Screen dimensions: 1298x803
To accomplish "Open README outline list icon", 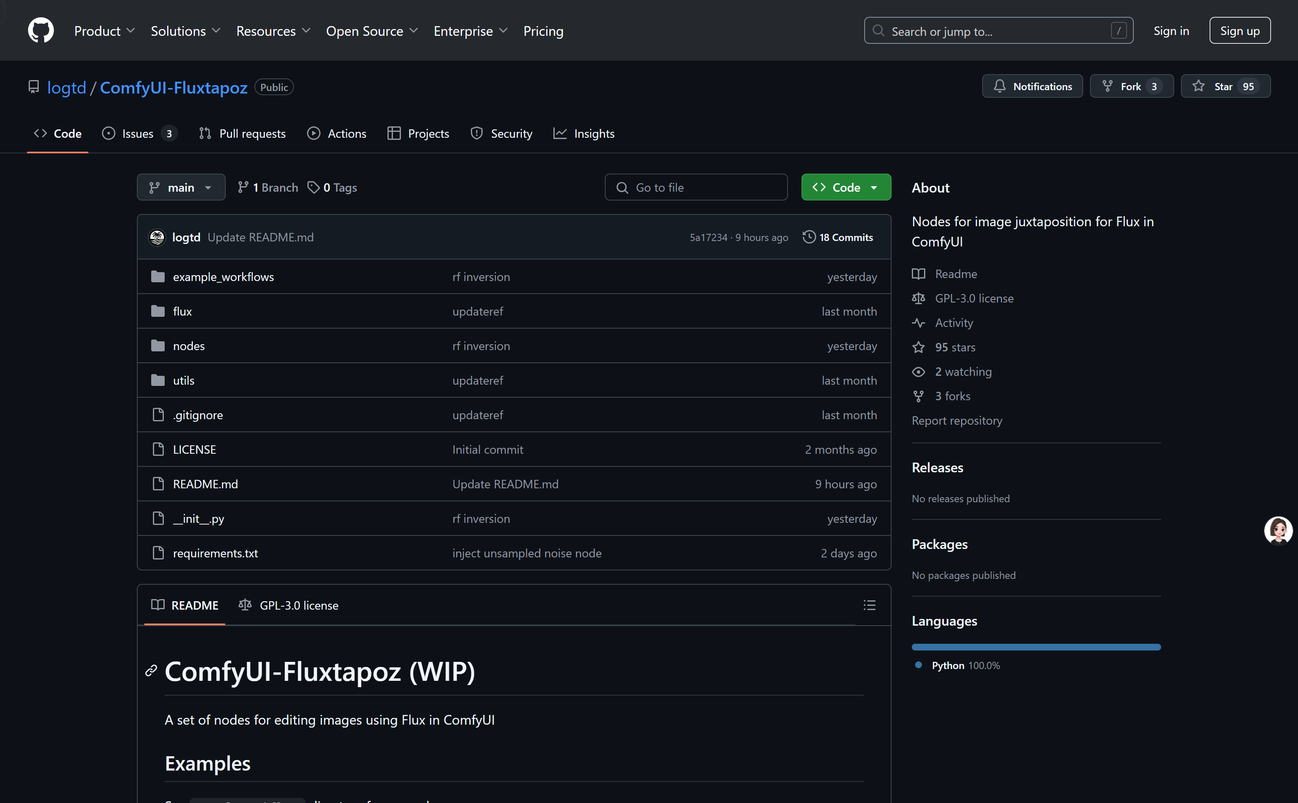I will tap(870, 605).
